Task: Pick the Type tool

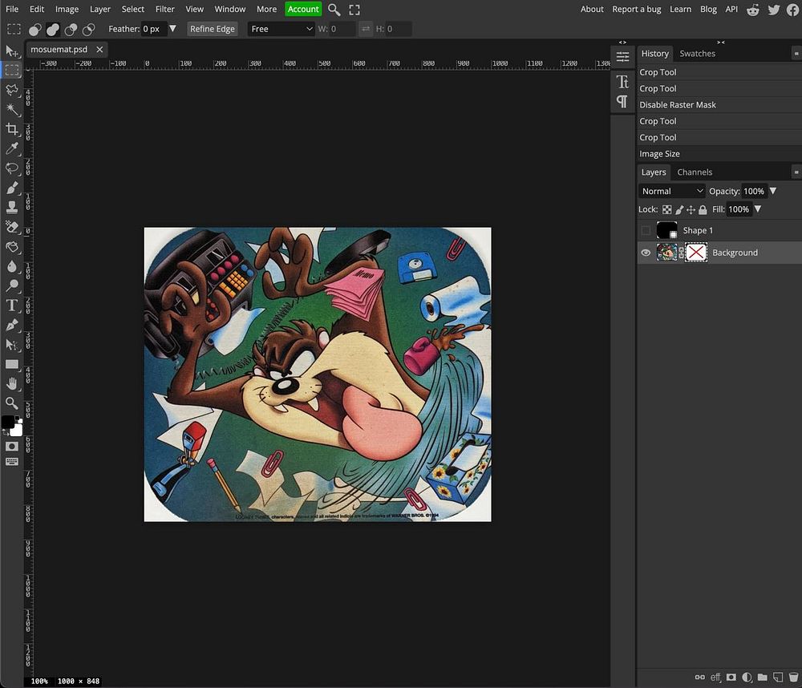Action: (x=12, y=306)
